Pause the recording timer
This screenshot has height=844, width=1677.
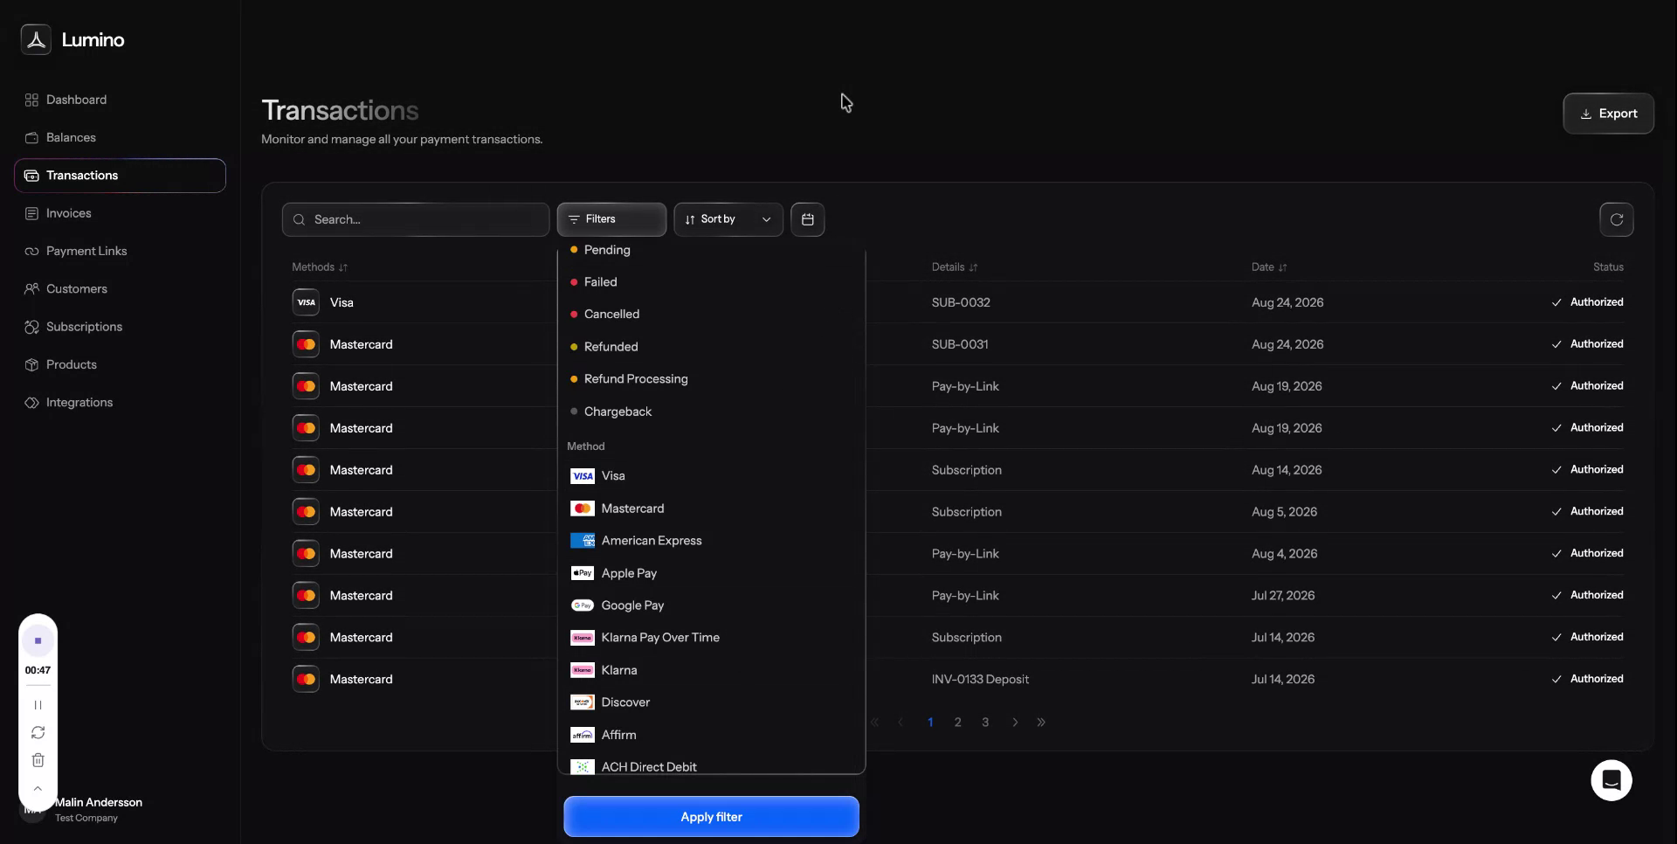[38, 704]
